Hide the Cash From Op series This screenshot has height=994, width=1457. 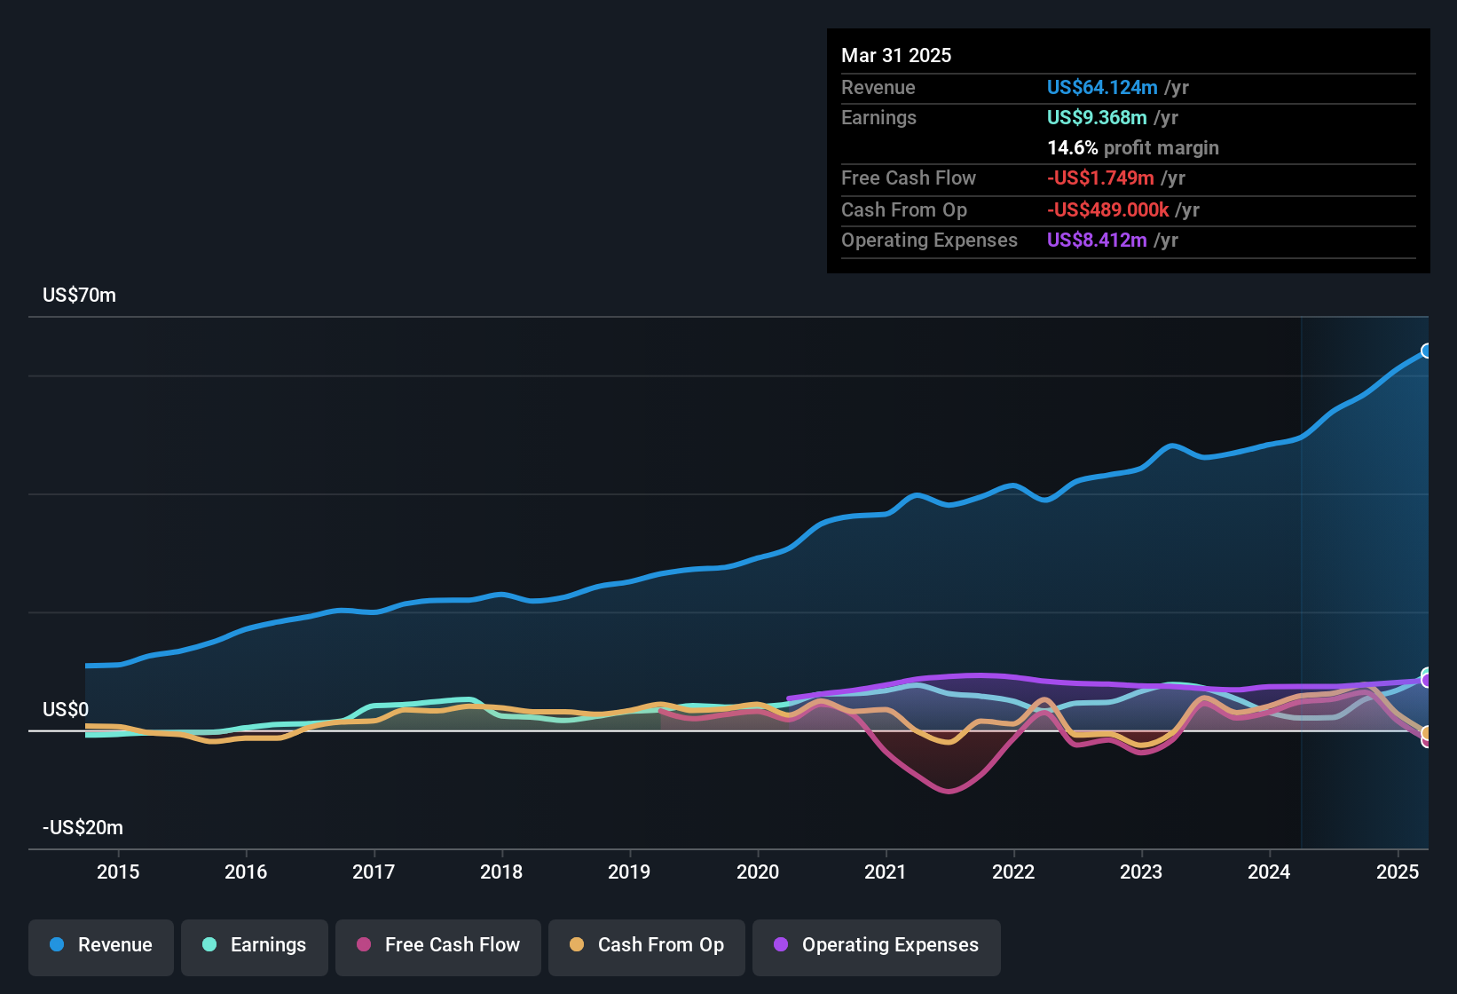click(647, 945)
